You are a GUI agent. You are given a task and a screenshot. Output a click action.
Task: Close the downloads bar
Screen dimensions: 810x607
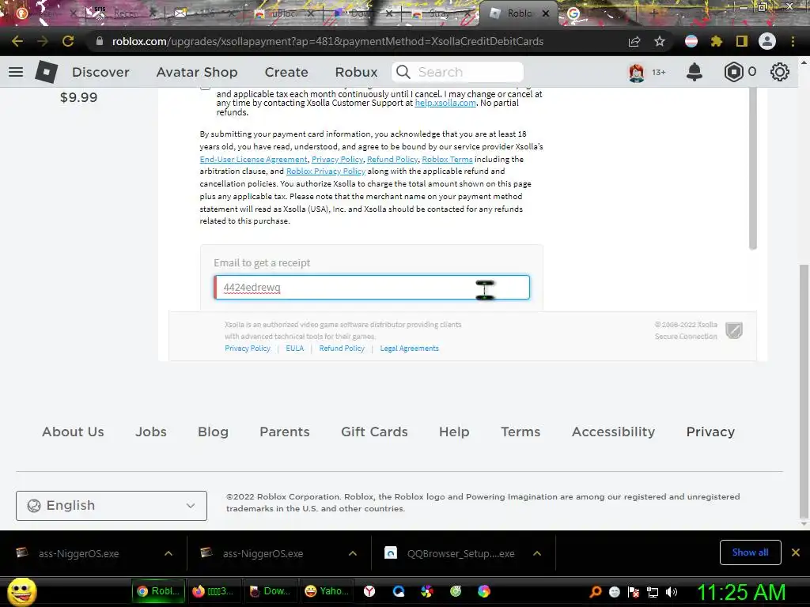pyautogui.click(x=796, y=552)
